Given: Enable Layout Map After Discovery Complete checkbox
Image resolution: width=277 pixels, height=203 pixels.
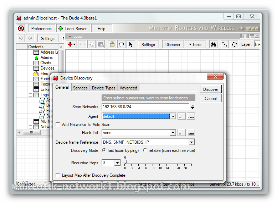Looking at the screenshot, I should pyautogui.click(x=58, y=175).
